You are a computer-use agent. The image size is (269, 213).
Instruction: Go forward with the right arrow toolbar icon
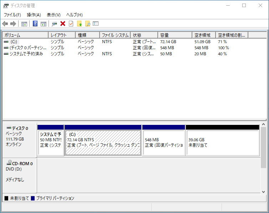(x=13, y=24)
